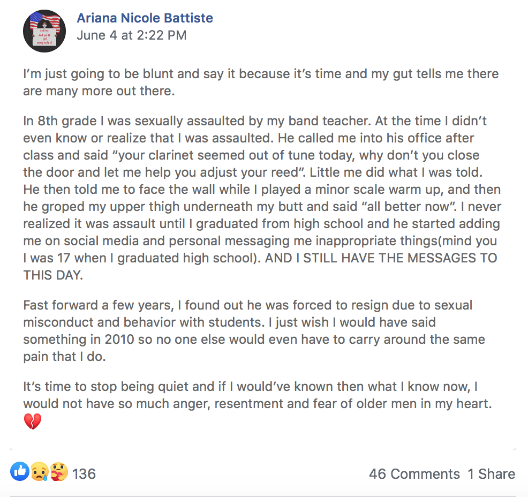
Task: Click the paragraph starting "It's time to stop"
Action: [257, 395]
